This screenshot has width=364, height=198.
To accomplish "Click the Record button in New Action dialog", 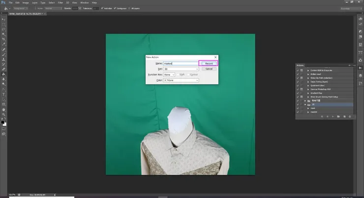I will 208,63.
